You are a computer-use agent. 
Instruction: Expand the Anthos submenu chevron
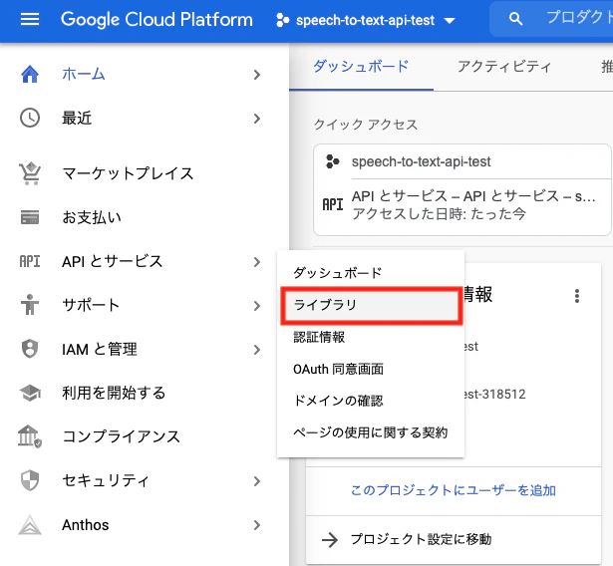257,525
